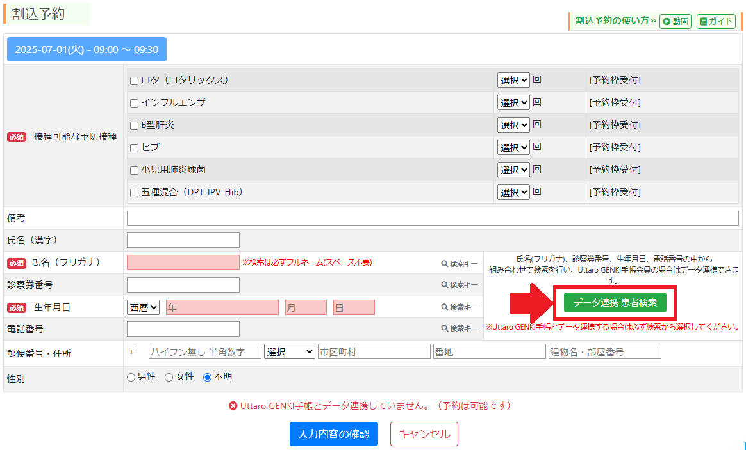This screenshot has height=450, width=746.
Task: Open the prefecture 選択 dropdown in address row
Action: point(290,351)
